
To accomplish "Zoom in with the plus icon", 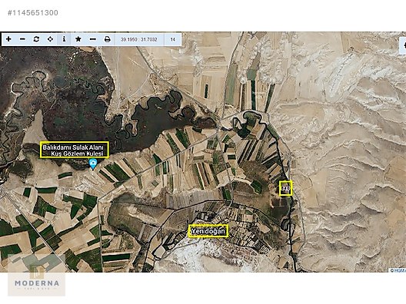I will tap(8, 39).
